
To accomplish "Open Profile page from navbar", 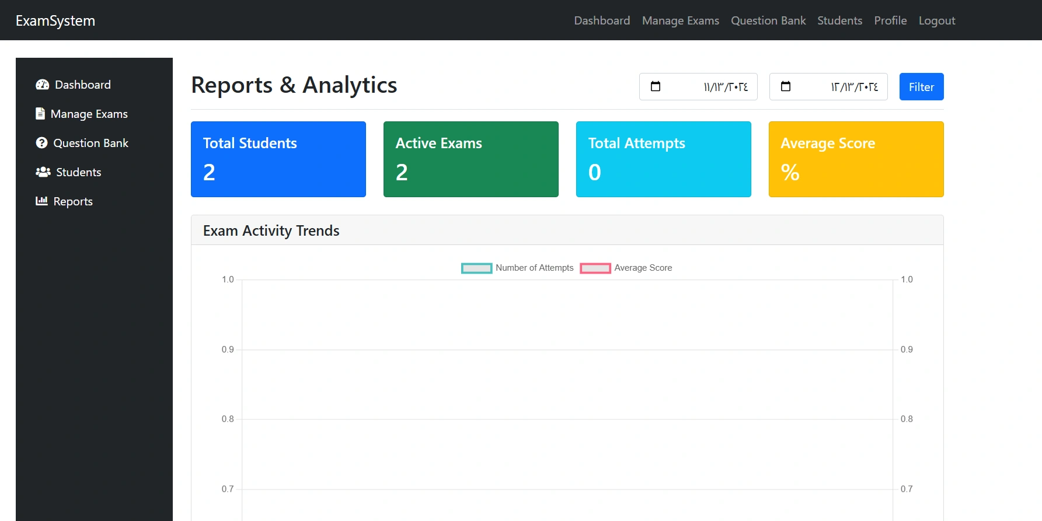I will coord(890,20).
